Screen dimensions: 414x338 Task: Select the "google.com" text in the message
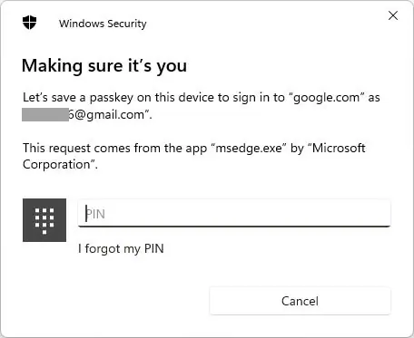pos(327,98)
